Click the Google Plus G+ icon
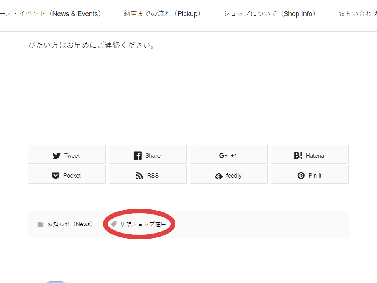 (223, 156)
